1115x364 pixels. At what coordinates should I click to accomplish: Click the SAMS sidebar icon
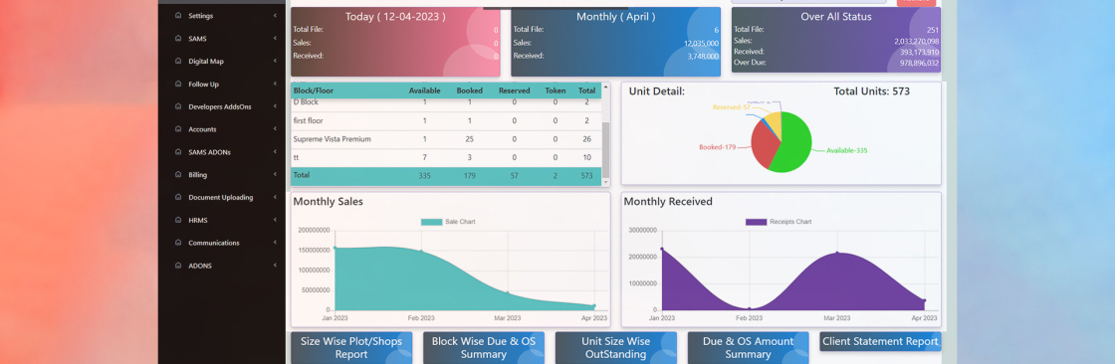[x=178, y=39]
